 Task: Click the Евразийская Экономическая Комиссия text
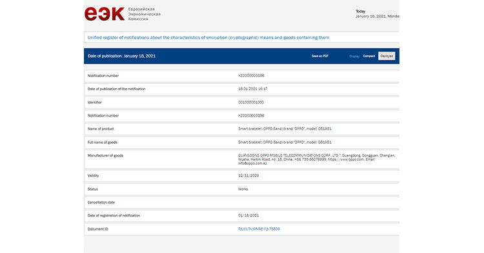click(144, 14)
